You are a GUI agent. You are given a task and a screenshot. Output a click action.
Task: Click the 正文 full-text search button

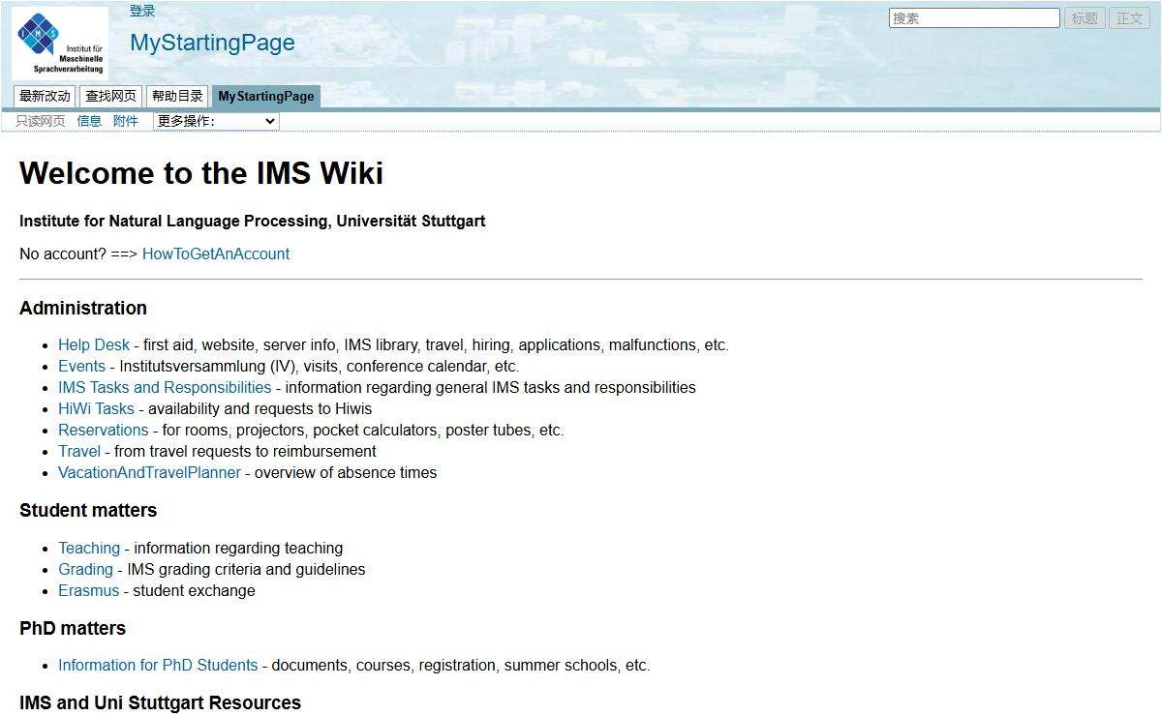coord(1129,18)
